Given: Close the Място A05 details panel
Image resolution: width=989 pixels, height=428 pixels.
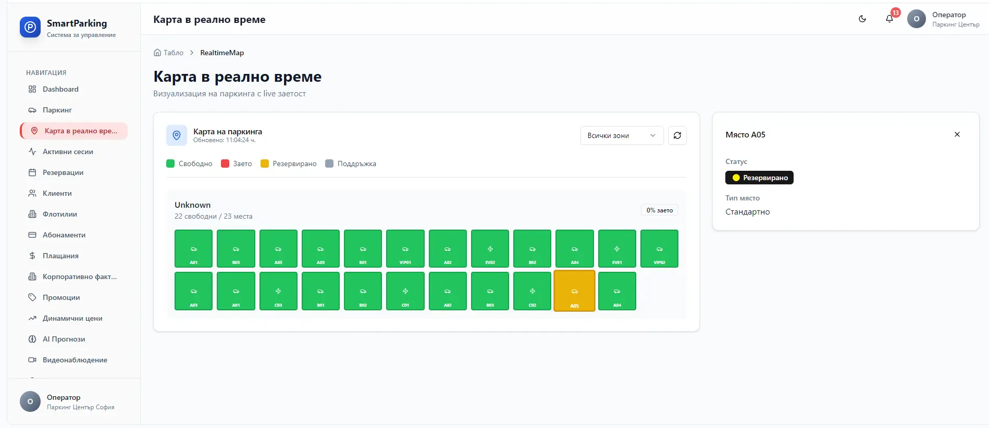Looking at the screenshot, I should 957,134.
